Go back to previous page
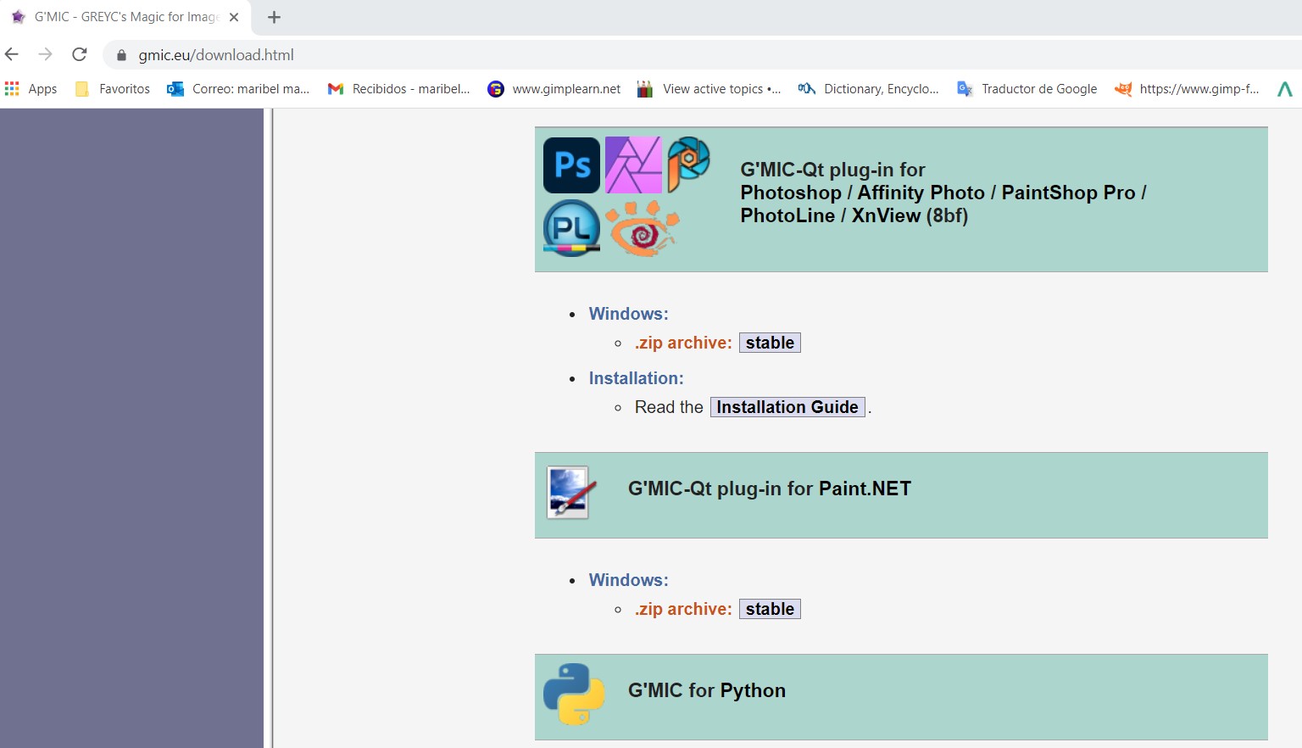 (x=12, y=54)
